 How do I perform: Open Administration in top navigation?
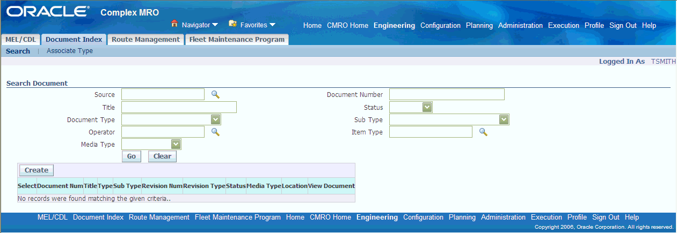pyautogui.click(x=520, y=26)
